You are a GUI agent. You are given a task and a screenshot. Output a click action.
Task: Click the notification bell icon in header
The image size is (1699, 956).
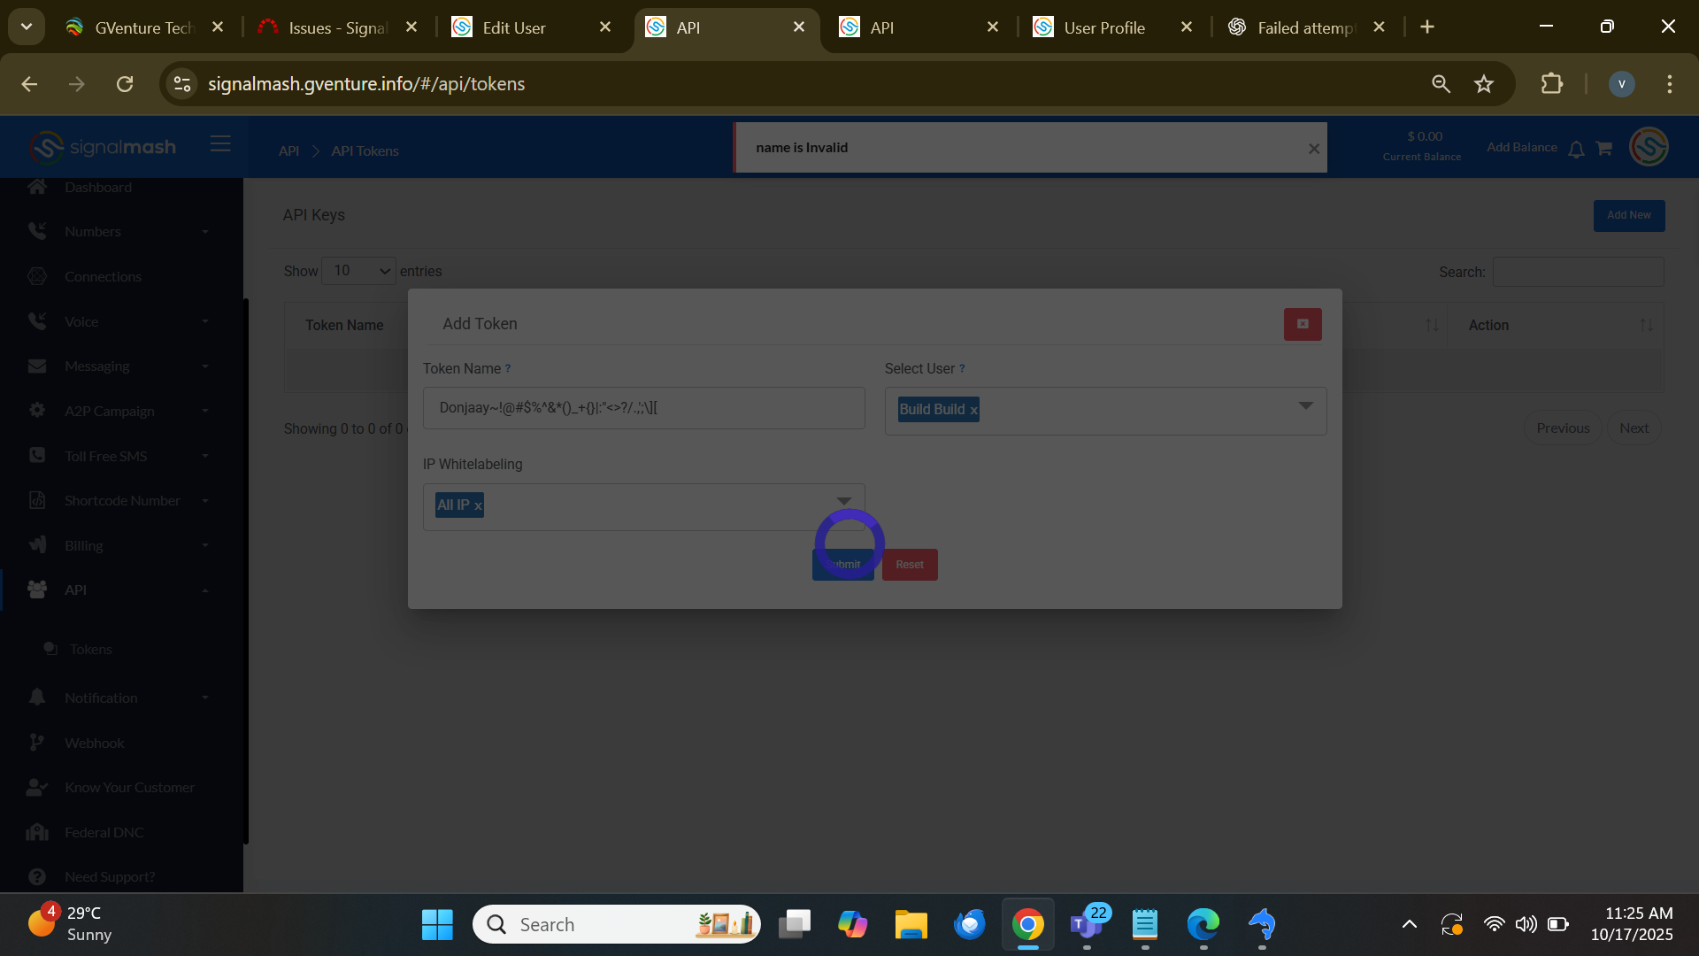point(1576,149)
